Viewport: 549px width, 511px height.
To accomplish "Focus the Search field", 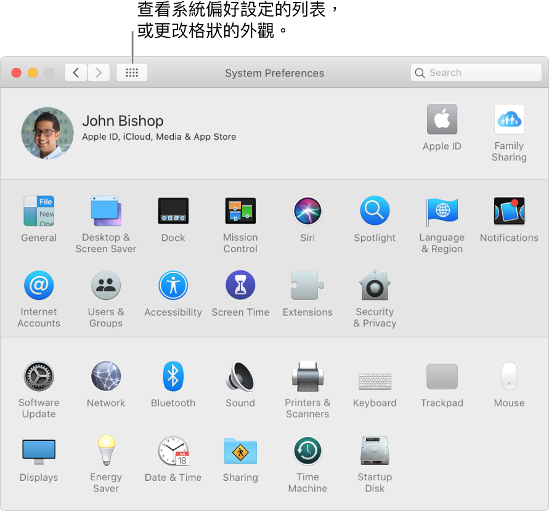I will [x=476, y=73].
